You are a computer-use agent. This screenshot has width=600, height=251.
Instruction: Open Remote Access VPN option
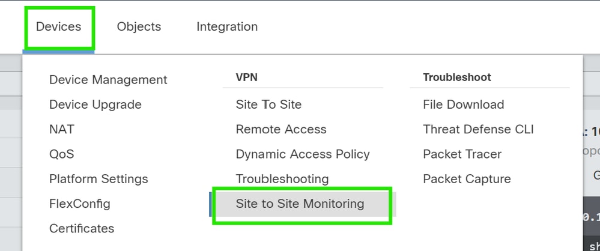coord(281,129)
